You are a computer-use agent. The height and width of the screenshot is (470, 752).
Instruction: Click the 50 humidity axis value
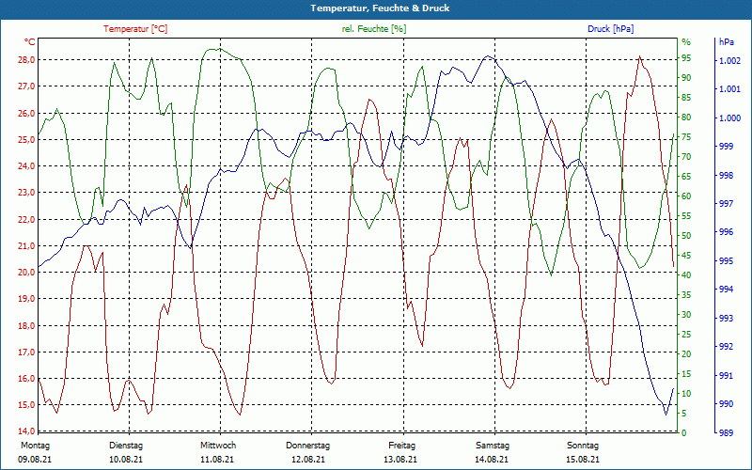[686, 236]
